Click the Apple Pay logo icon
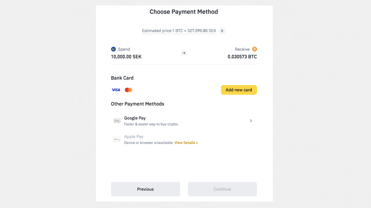Viewport: 371px width, 208px height. pyautogui.click(x=117, y=139)
